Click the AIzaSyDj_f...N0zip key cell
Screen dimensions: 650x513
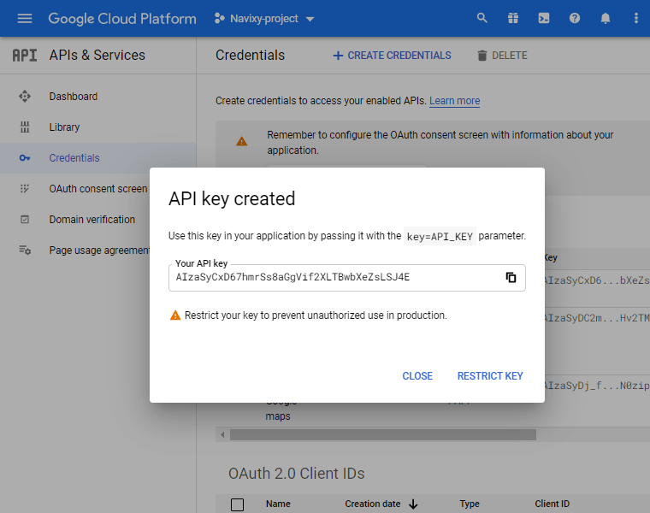[x=597, y=386]
